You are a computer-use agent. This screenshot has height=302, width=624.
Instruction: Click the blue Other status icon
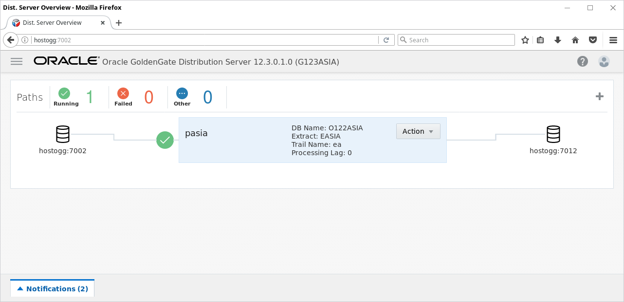tap(182, 93)
